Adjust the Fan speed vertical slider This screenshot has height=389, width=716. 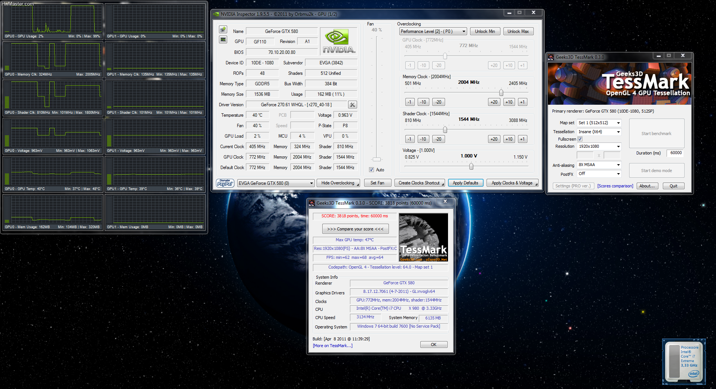tap(377, 159)
